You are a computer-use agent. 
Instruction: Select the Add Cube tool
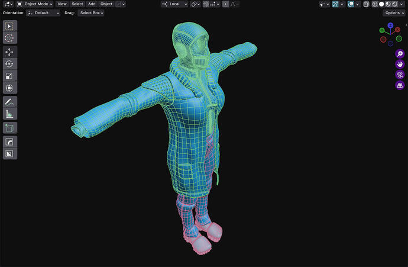click(x=10, y=128)
